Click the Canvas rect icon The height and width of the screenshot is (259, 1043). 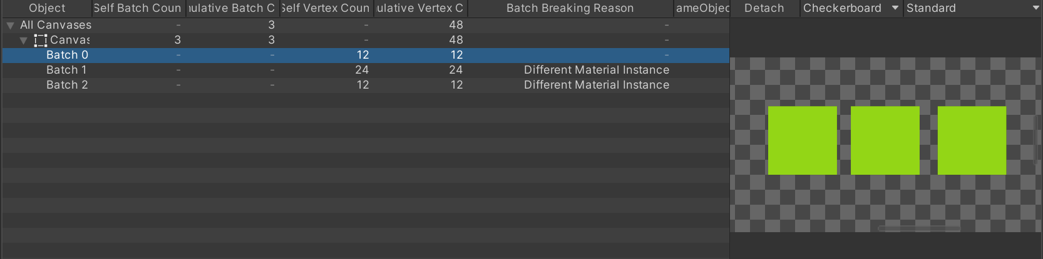pos(41,41)
